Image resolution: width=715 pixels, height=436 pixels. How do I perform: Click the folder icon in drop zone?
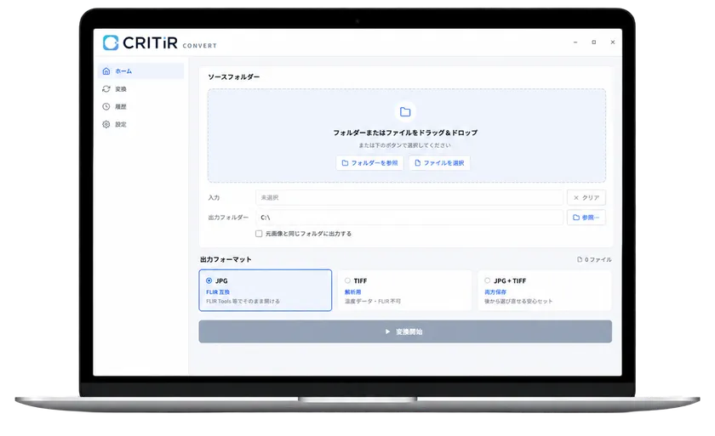coord(405,112)
